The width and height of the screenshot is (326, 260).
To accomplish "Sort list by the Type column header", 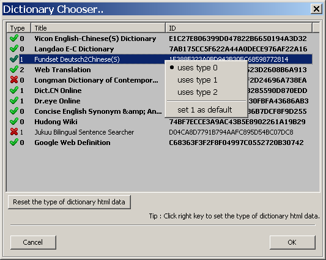I will click(x=19, y=28).
